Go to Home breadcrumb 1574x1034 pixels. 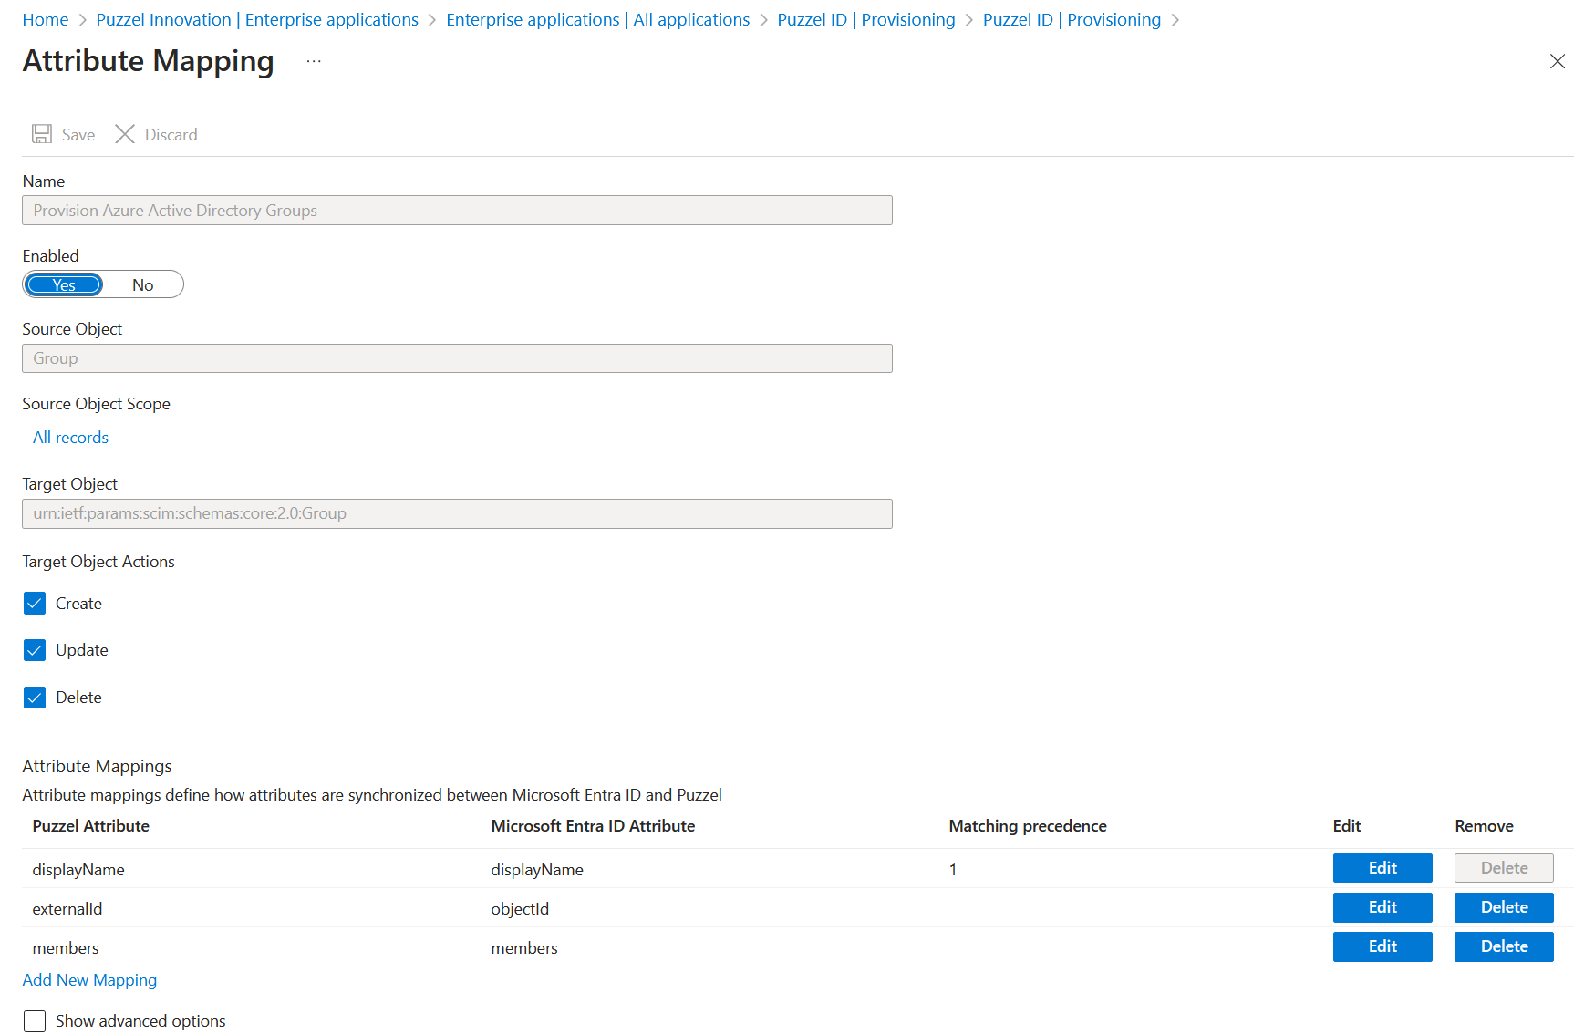pyautogui.click(x=46, y=20)
